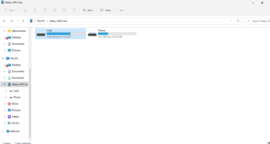
Task: Select the Card storage drive icon
Action: (x=41, y=34)
